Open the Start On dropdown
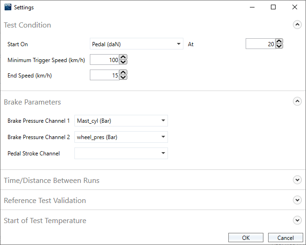Viewport: 306px width, 245px height. [136, 44]
